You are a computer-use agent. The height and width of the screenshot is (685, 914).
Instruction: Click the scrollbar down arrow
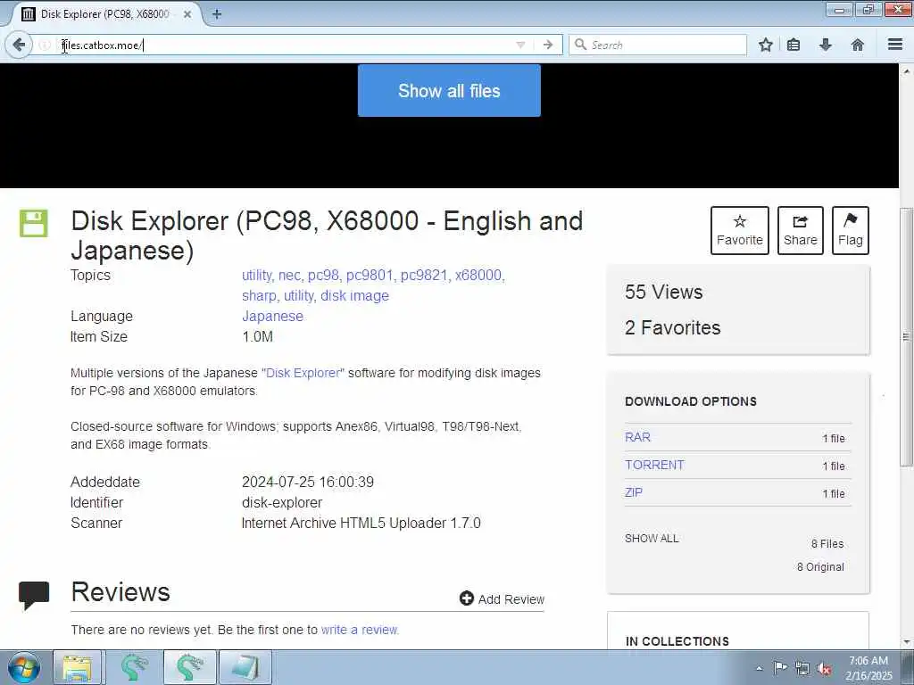click(907, 642)
